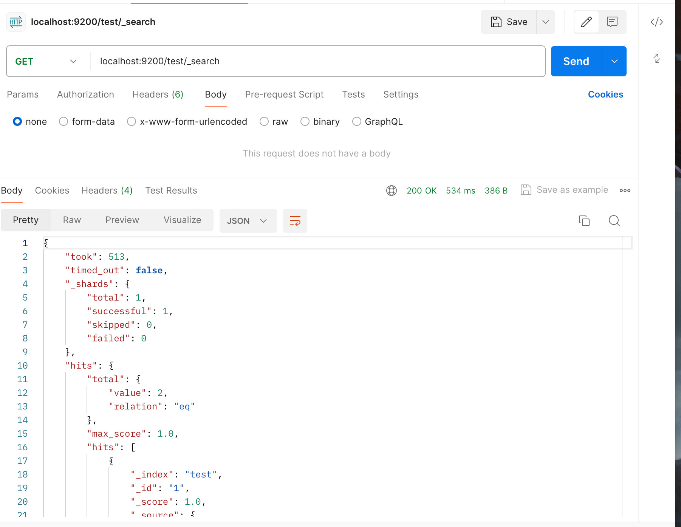Click the "max_score": 1.0 line
The width and height of the screenshot is (681, 527).
[x=133, y=434]
